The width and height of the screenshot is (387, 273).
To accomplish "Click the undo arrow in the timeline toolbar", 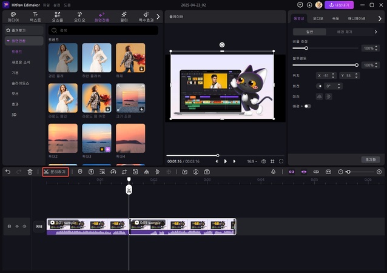I will pyautogui.click(x=8, y=172).
